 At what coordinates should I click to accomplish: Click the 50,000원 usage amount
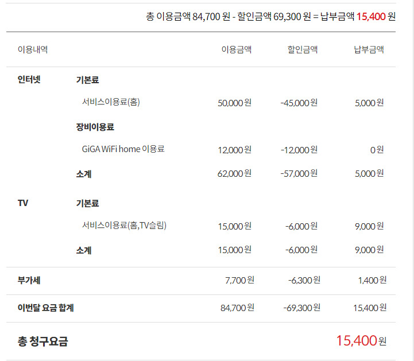click(234, 103)
